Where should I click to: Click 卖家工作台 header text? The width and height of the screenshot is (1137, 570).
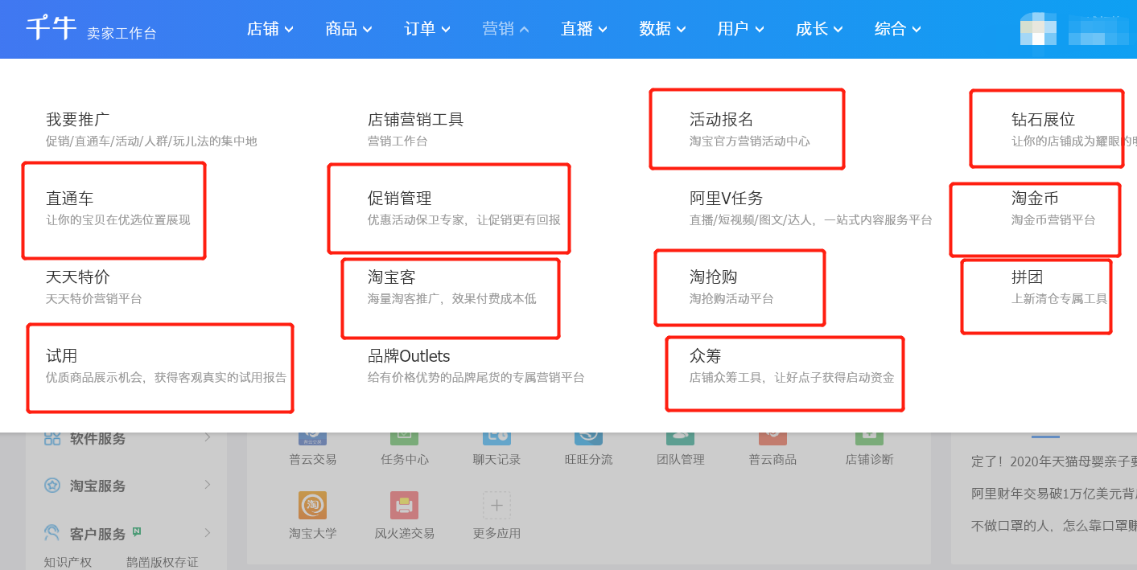[x=122, y=33]
